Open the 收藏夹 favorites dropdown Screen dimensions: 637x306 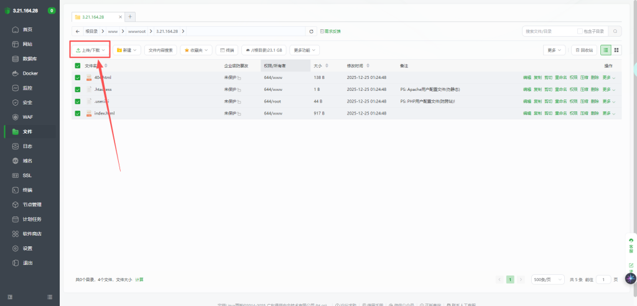(196, 50)
